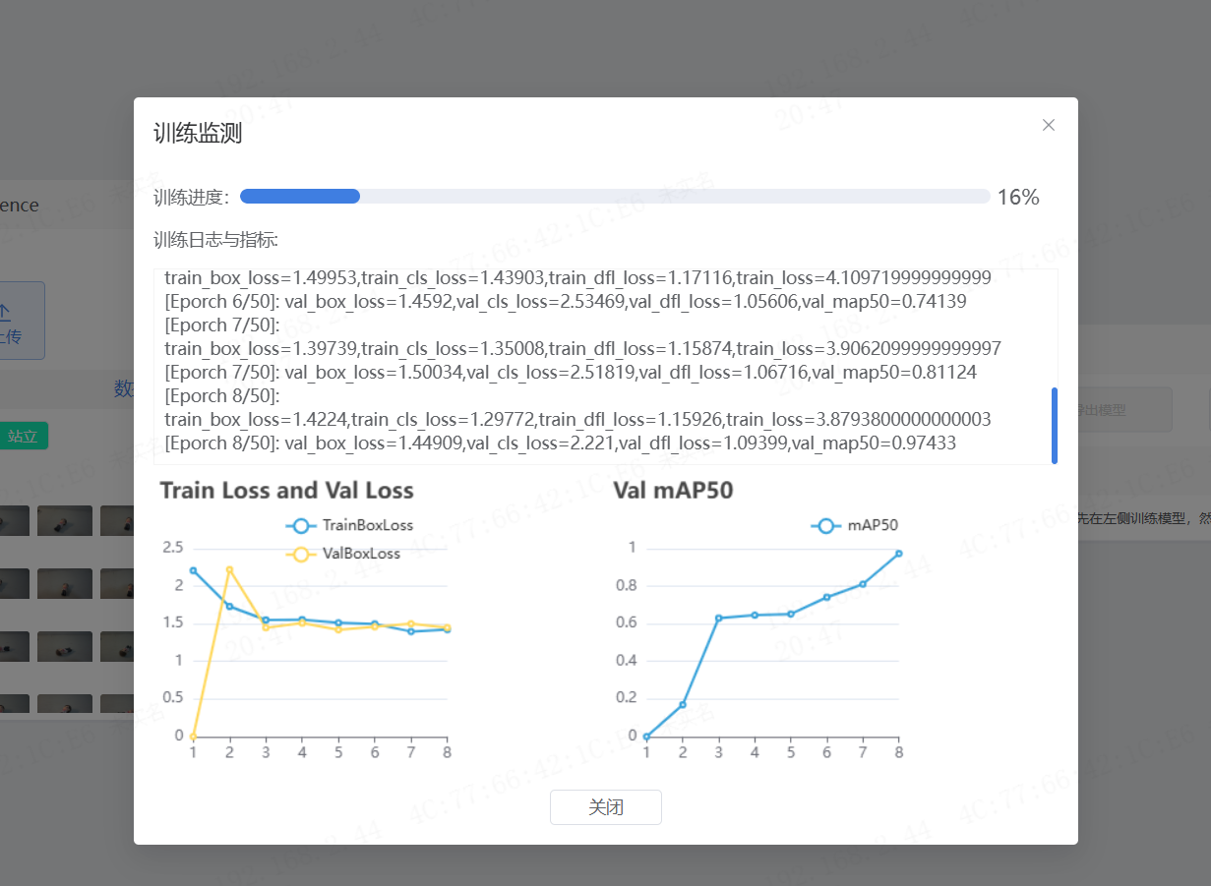
Task: Click the blue training progress bar fill
Action: [x=300, y=197]
